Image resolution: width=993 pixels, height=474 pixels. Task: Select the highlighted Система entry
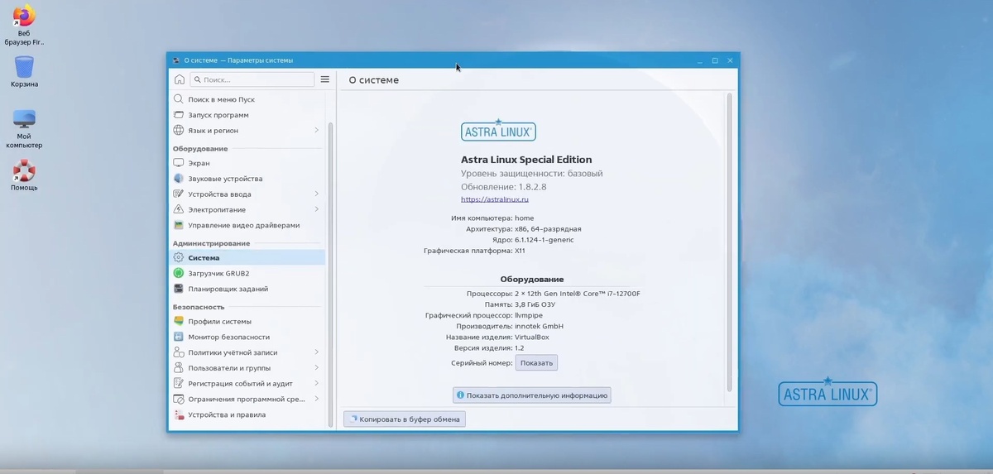(x=247, y=257)
